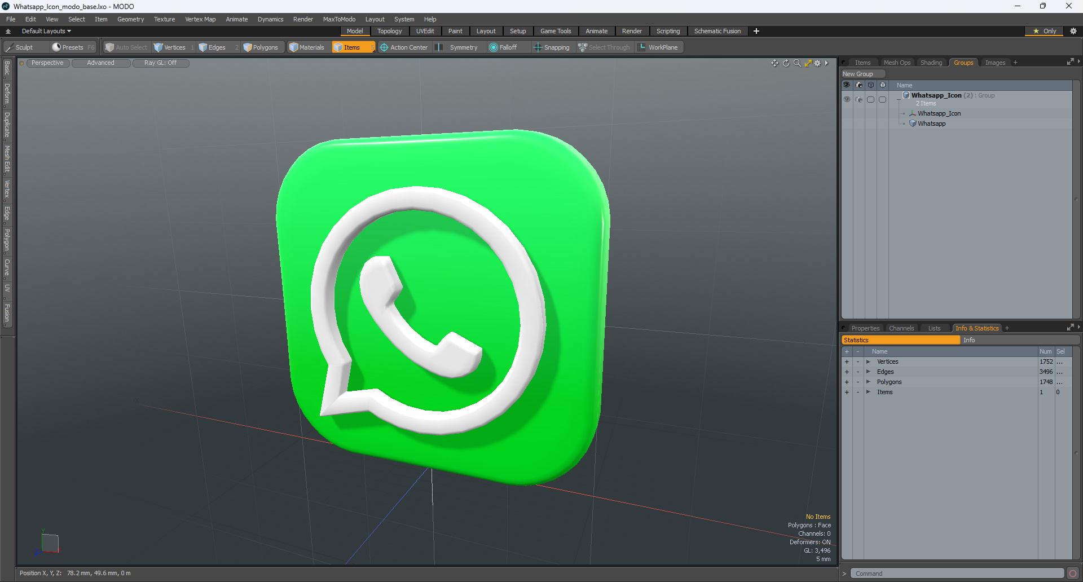Open the Properties tab
The image size is (1083, 582).
pos(865,328)
